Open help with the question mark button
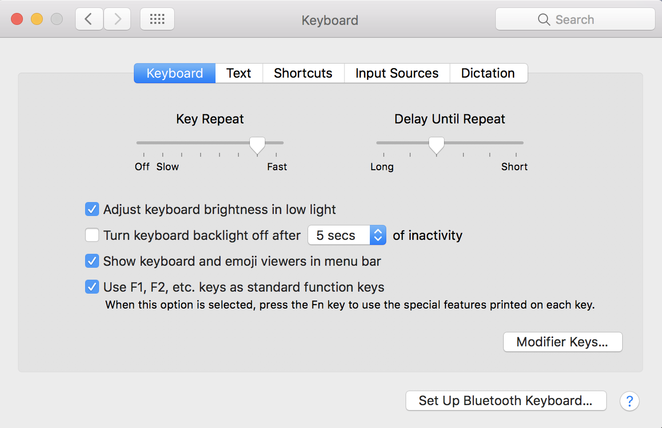This screenshot has height=428, width=662. (x=629, y=401)
